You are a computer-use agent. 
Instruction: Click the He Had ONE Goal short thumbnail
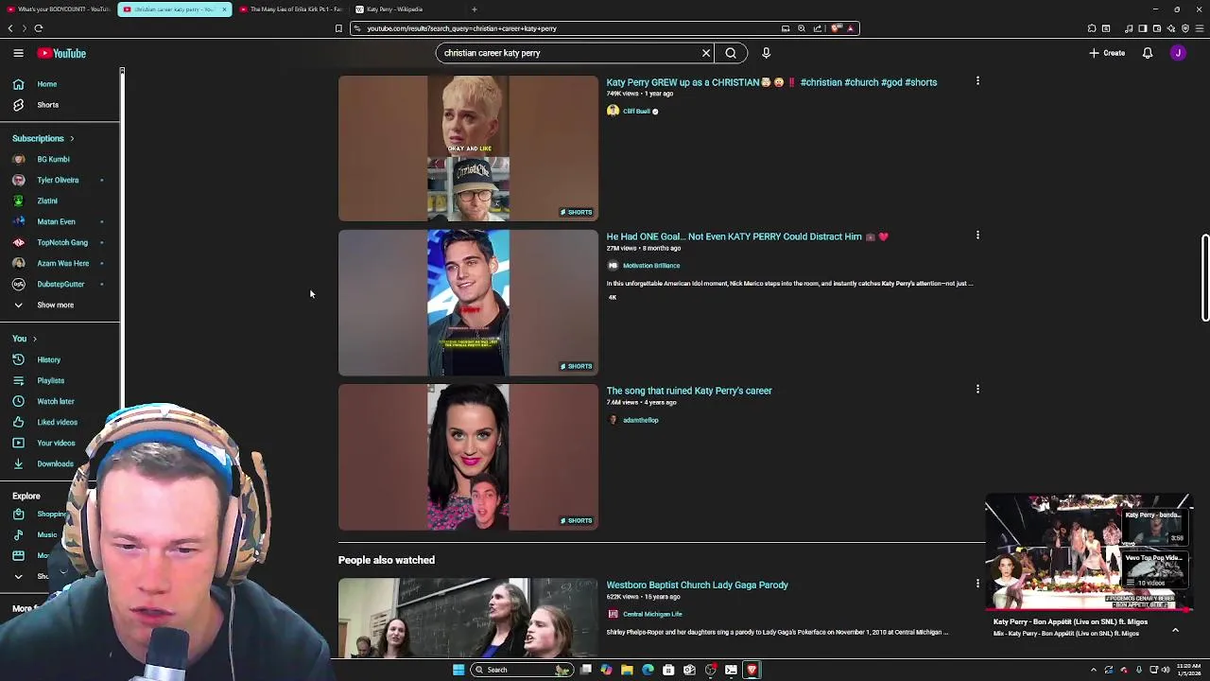[468, 303]
